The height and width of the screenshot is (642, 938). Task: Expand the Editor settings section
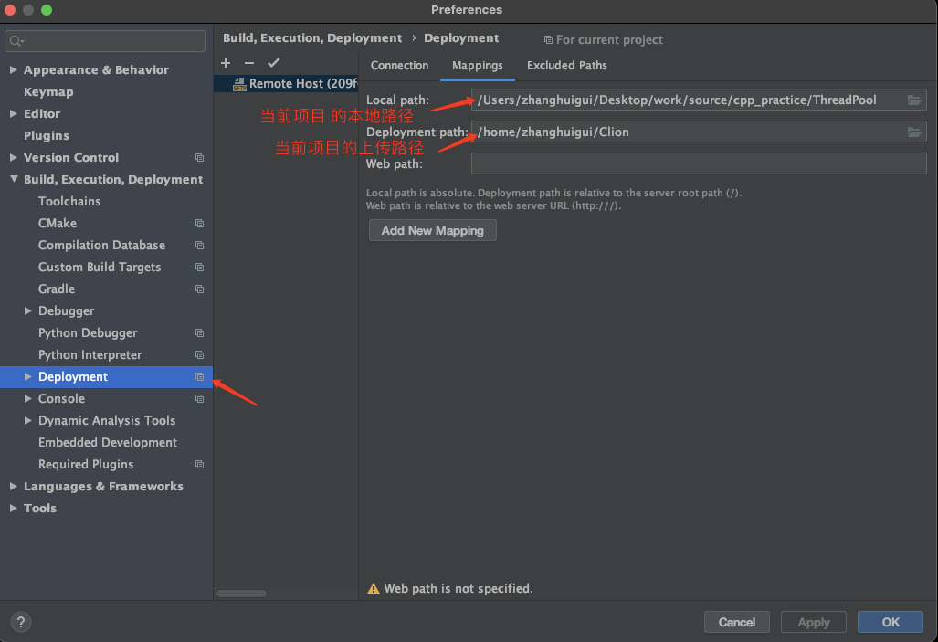(x=13, y=113)
